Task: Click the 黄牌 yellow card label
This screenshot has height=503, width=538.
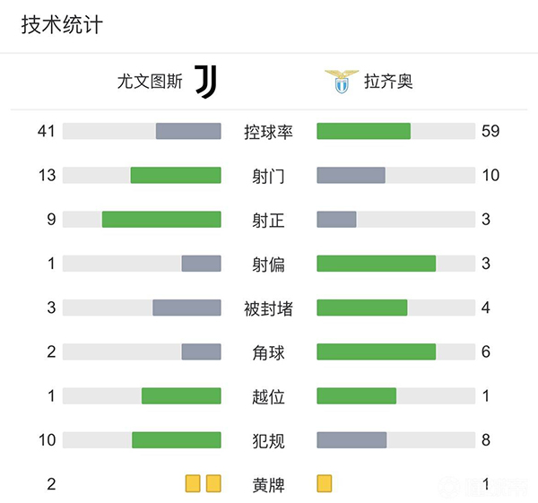Action: 269,485
